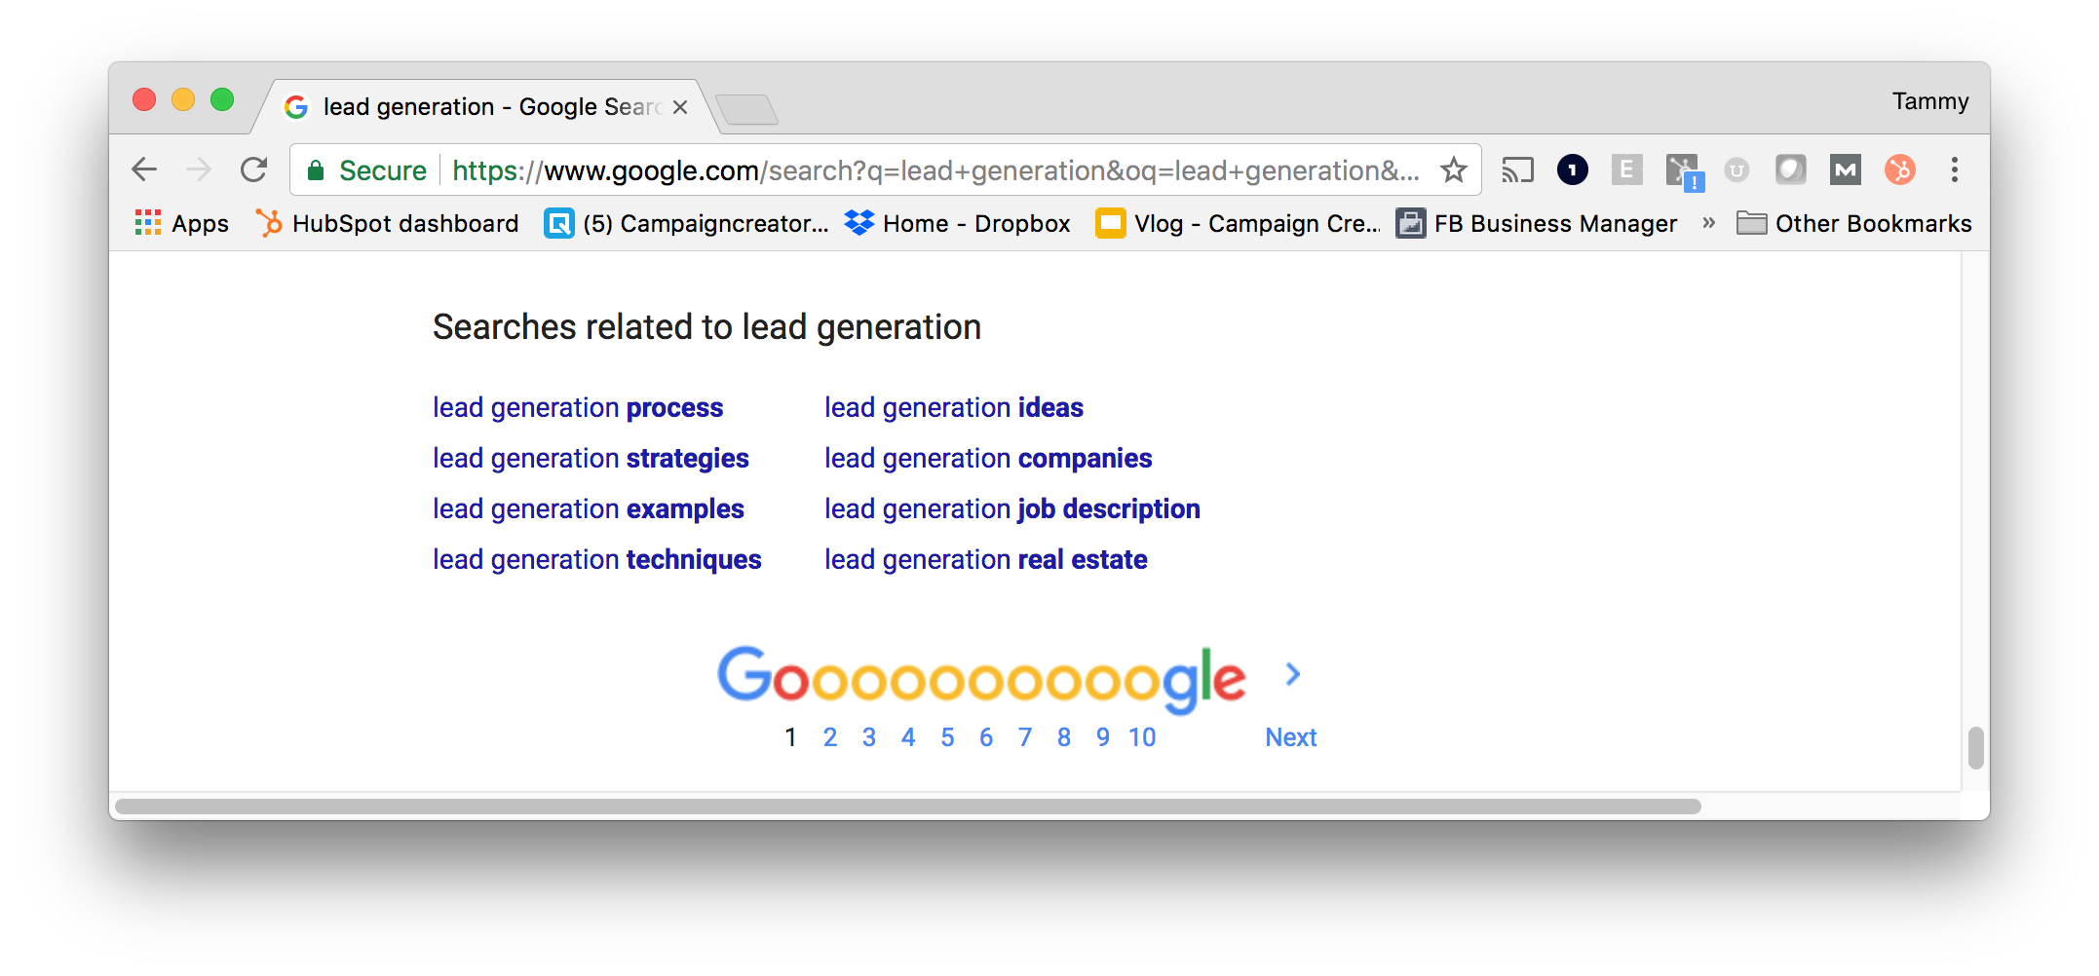Open Chrome's three-dot settings menu
Screen dimensions: 2099x976
1954,169
